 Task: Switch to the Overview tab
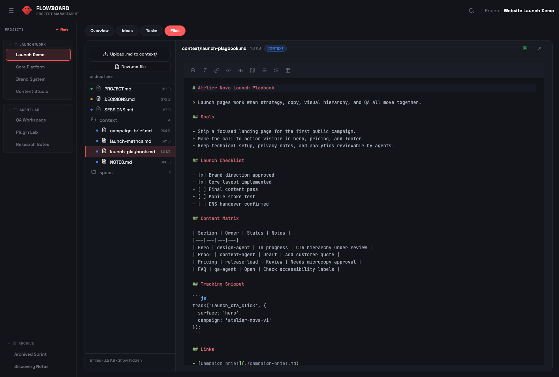(x=100, y=31)
